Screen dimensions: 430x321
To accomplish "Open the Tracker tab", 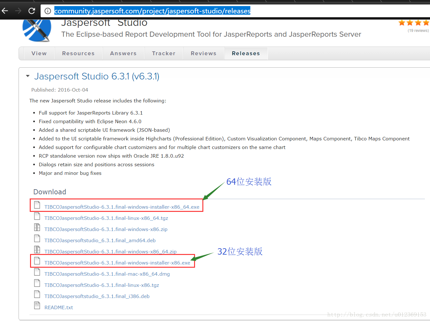I will coord(164,53).
